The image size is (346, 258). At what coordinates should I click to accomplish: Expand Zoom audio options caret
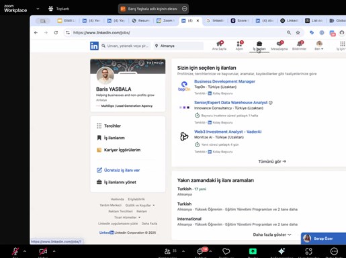coord(25,251)
